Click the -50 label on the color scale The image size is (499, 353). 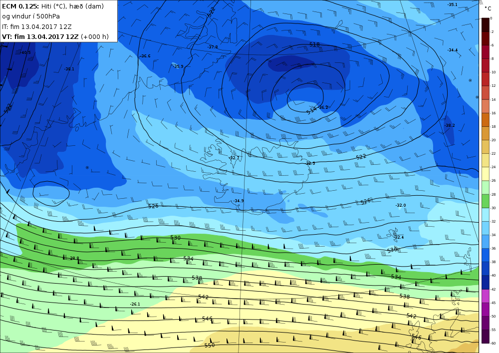click(x=493, y=317)
